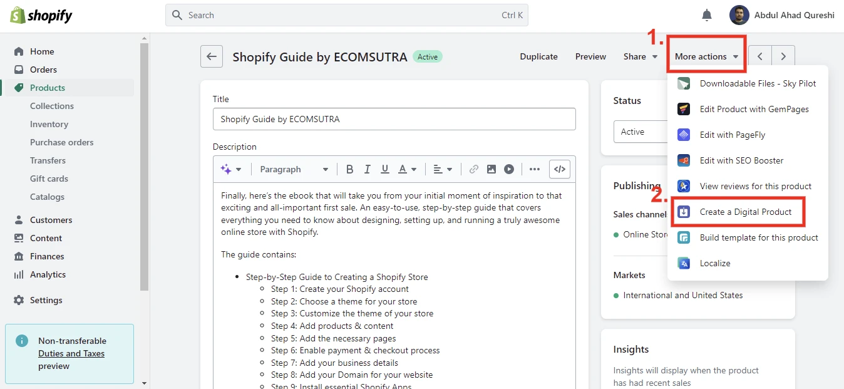Apply italic formatting in description editor
Viewport: 844px width, 389px height.
click(x=368, y=169)
